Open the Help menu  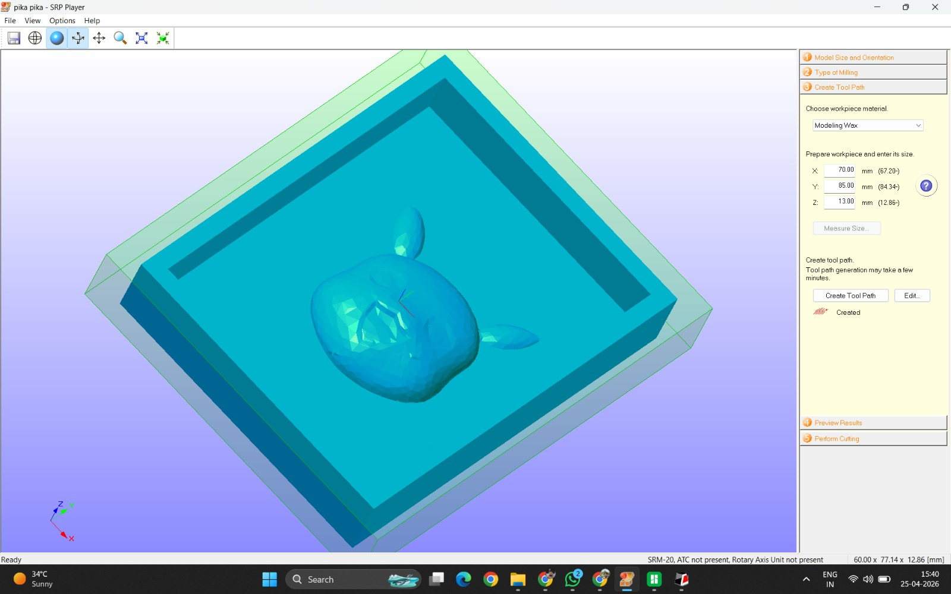click(92, 21)
